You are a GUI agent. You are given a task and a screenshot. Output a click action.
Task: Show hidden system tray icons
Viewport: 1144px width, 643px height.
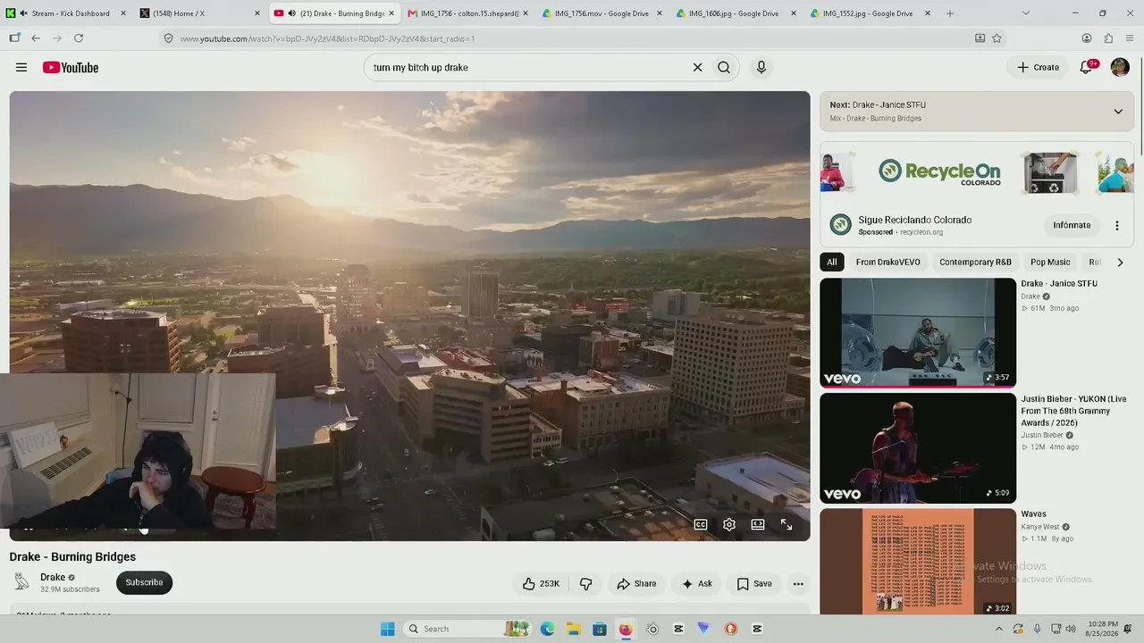[x=999, y=629]
